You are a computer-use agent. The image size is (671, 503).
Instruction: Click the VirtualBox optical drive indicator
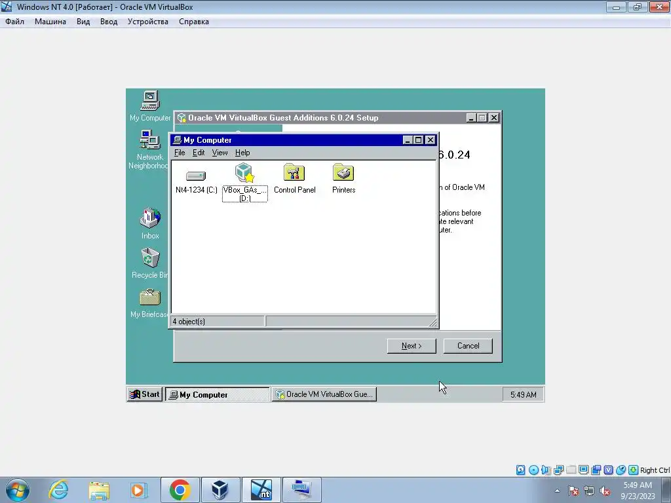point(533,470)
